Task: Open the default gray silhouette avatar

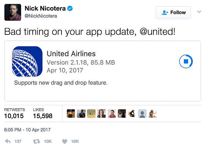Action: click(x=142, y=114)
